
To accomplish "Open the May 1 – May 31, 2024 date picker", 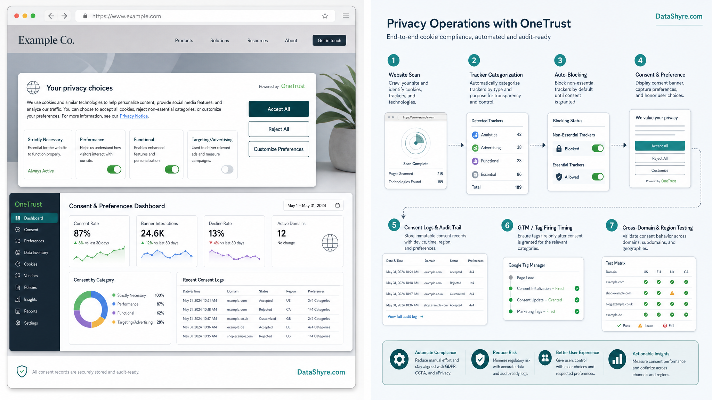I will coord(313,206).
